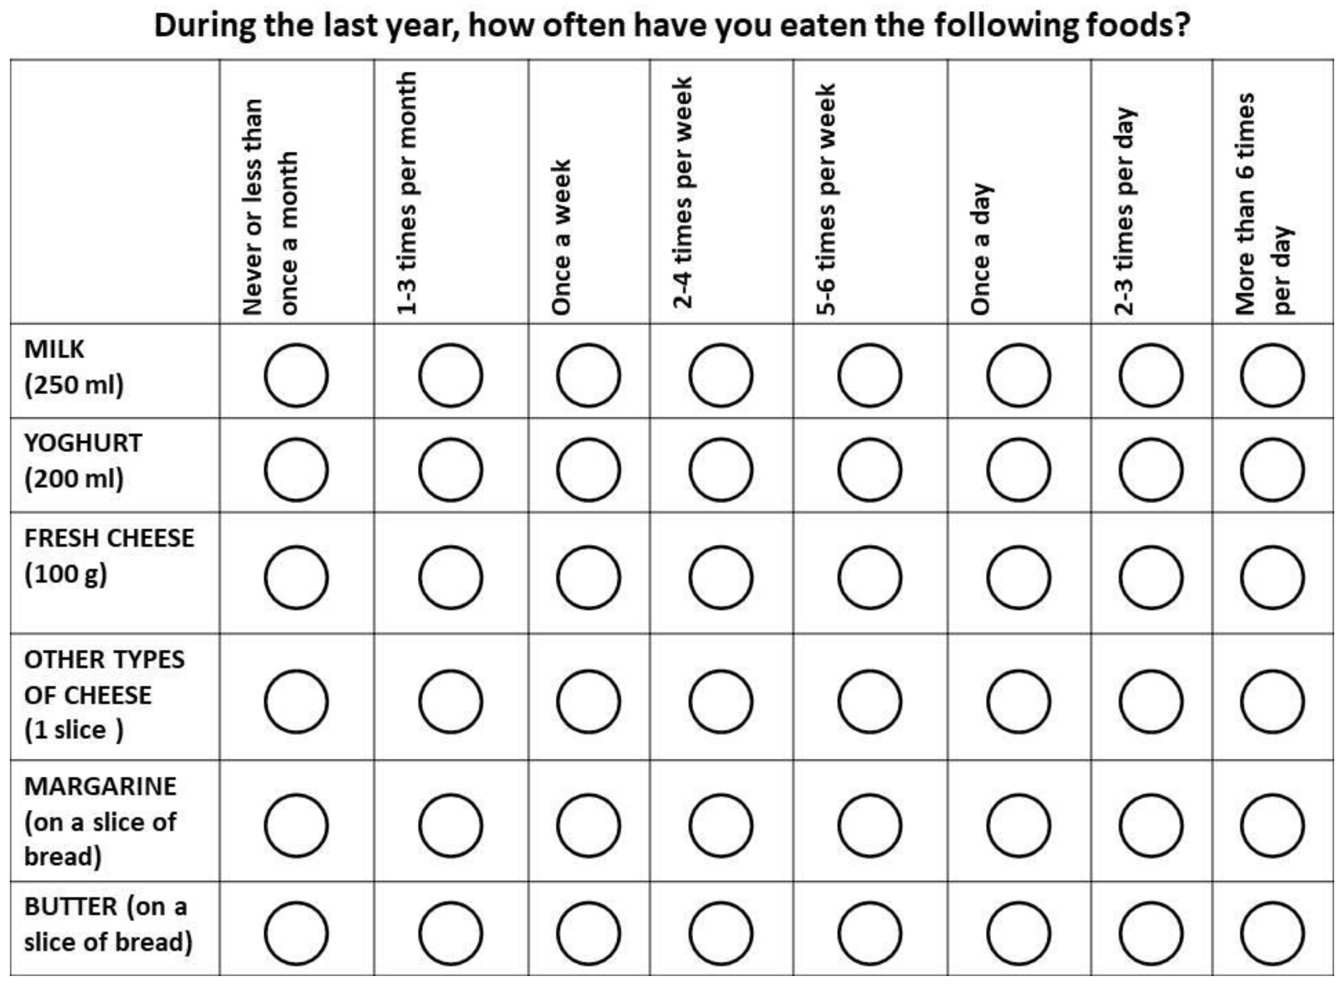Mark Milk as '2-3 times per day'
The image size is (1344, 987).
(x=1151, y=375)
